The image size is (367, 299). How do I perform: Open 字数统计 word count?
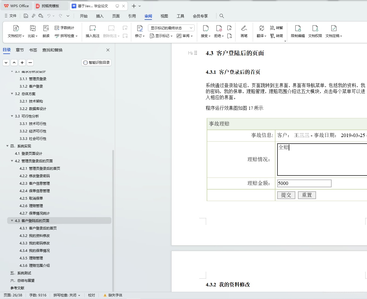[x=66, y=28]
